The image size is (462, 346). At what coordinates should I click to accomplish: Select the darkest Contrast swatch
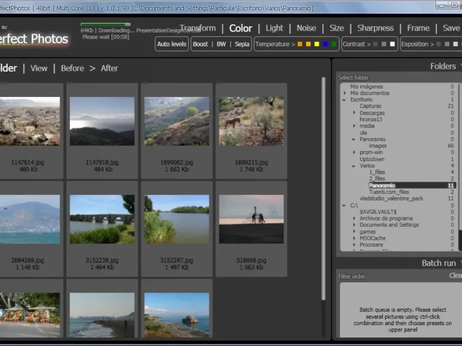tap(375, 44)
